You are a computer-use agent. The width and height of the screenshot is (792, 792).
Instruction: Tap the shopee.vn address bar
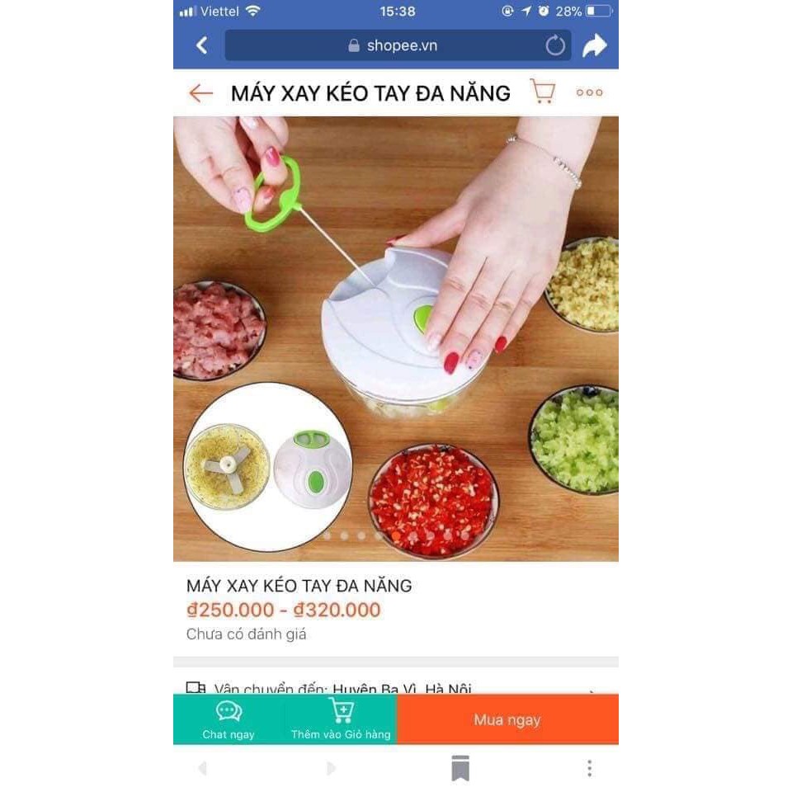(398, 45)
